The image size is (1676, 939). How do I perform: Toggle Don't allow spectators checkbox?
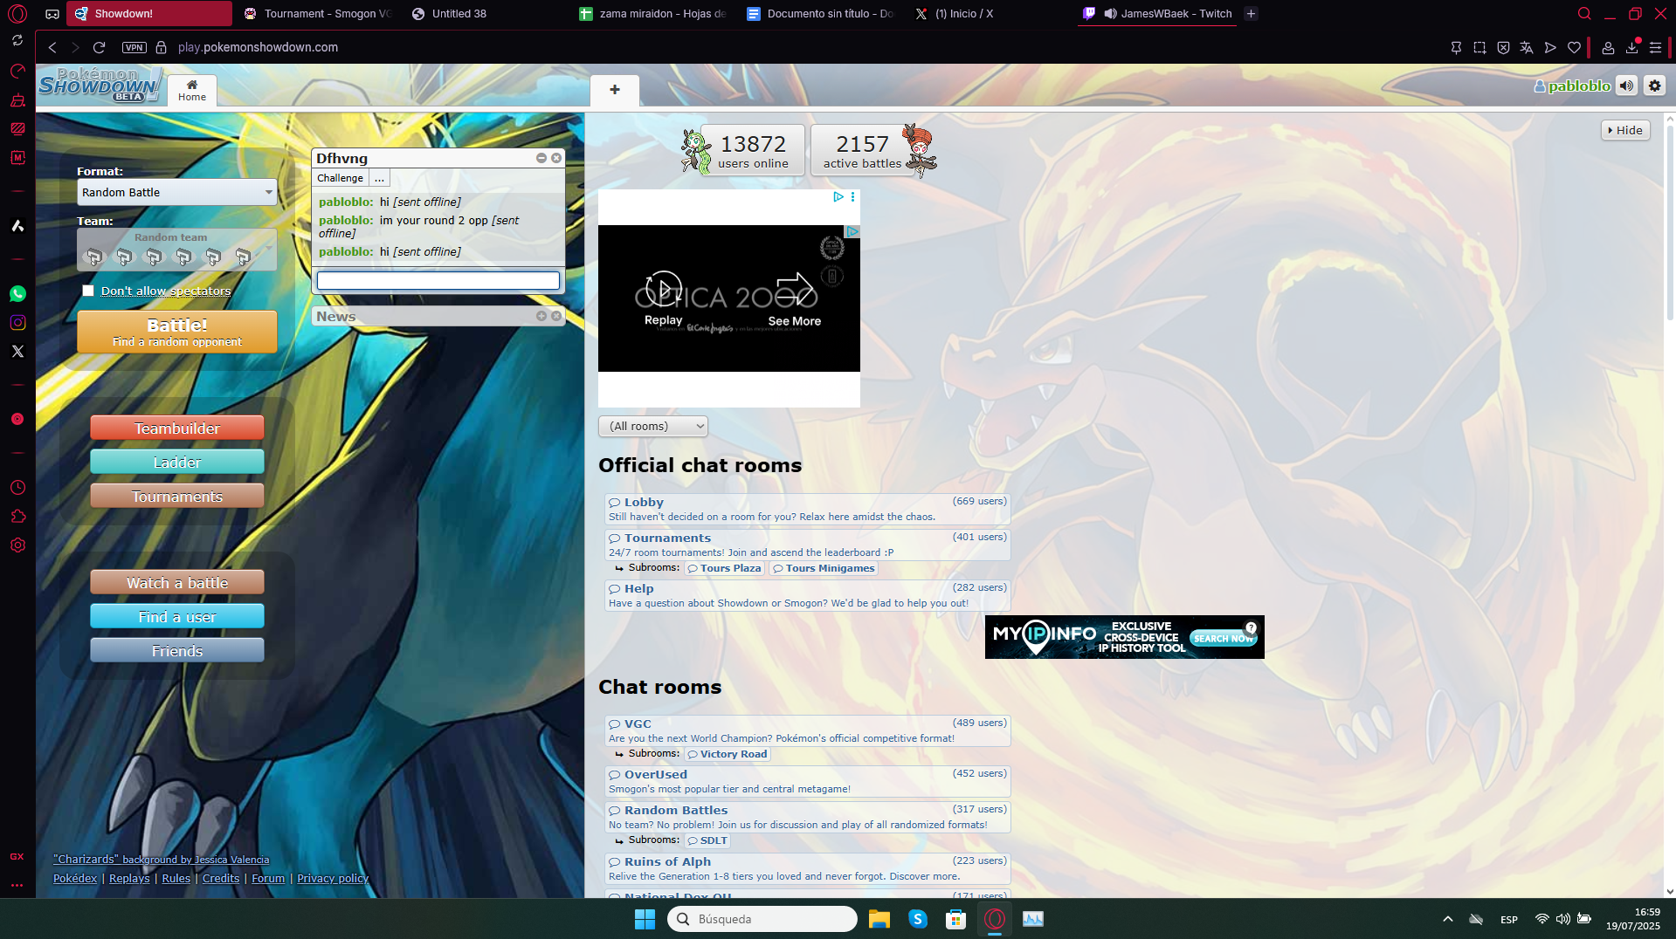(x=88, y=291)
